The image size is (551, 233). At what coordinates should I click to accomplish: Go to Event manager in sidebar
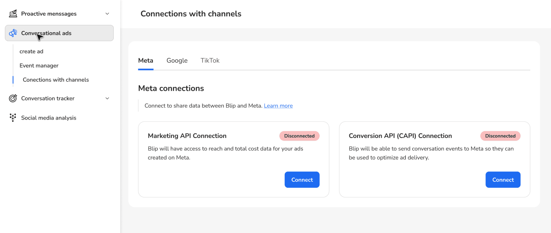pos(39,66)
